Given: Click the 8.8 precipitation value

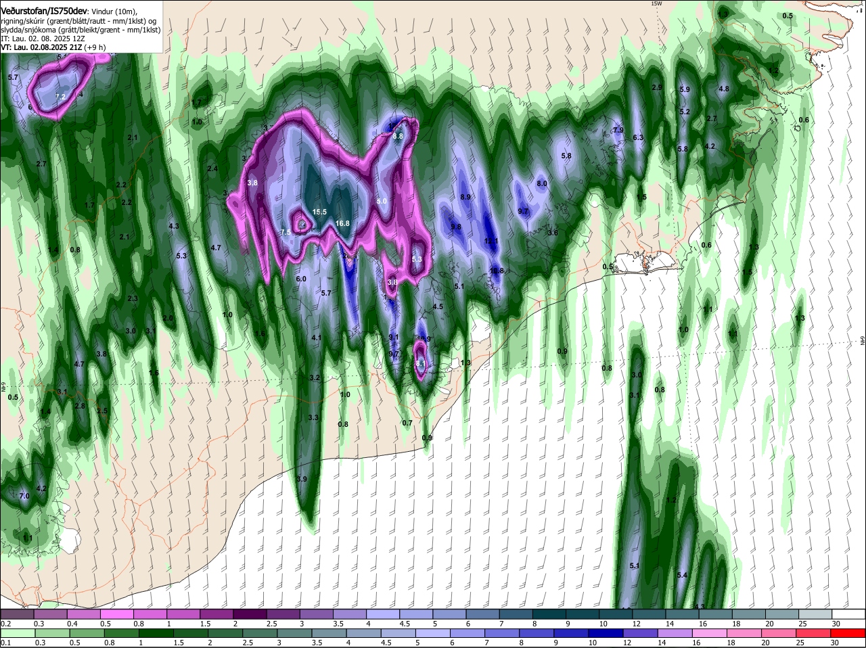Looking at the screenshot, I should [x=398, y=136].
